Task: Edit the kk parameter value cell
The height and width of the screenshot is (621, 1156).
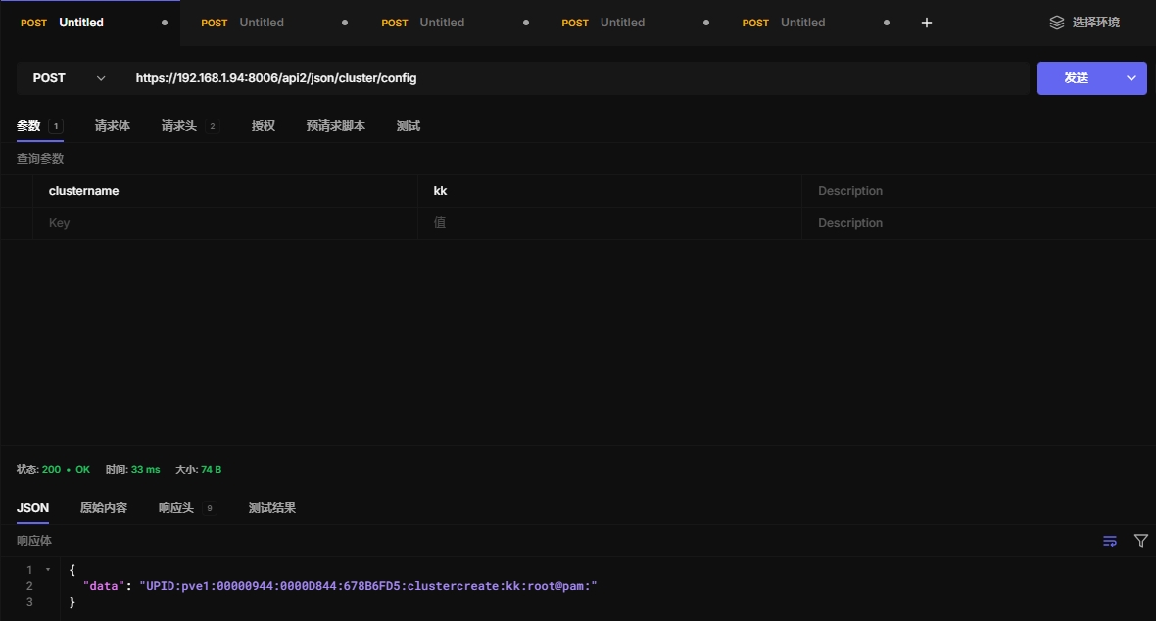Action: 609,191
